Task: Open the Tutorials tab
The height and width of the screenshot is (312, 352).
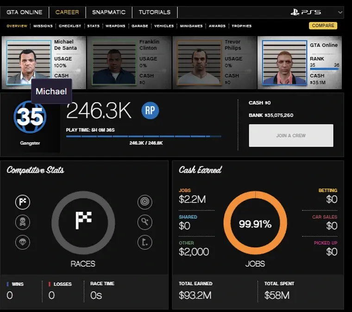Action: click(x=155, y=12)
